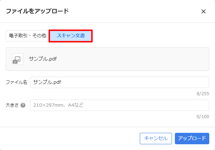The width and height of the screenshot is (215, 150).
Task: Focus the 大きさ input with the 210×297mm placeholder
Action: [x=120, y=105]
